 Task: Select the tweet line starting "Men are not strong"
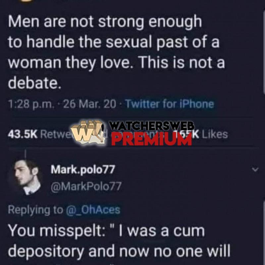pyautogui.click(x=105, y=22)
